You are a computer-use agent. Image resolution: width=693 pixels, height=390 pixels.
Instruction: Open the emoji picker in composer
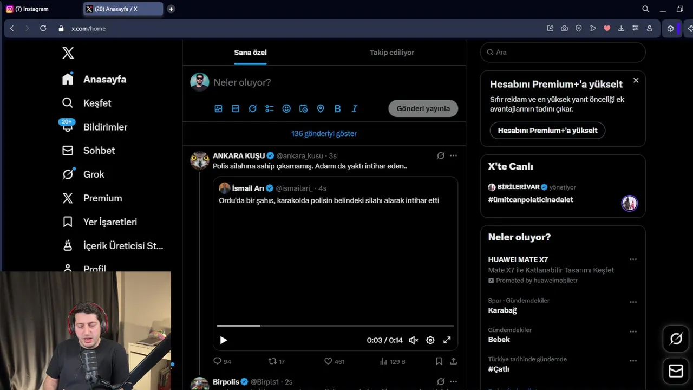[x=286, y=108]
